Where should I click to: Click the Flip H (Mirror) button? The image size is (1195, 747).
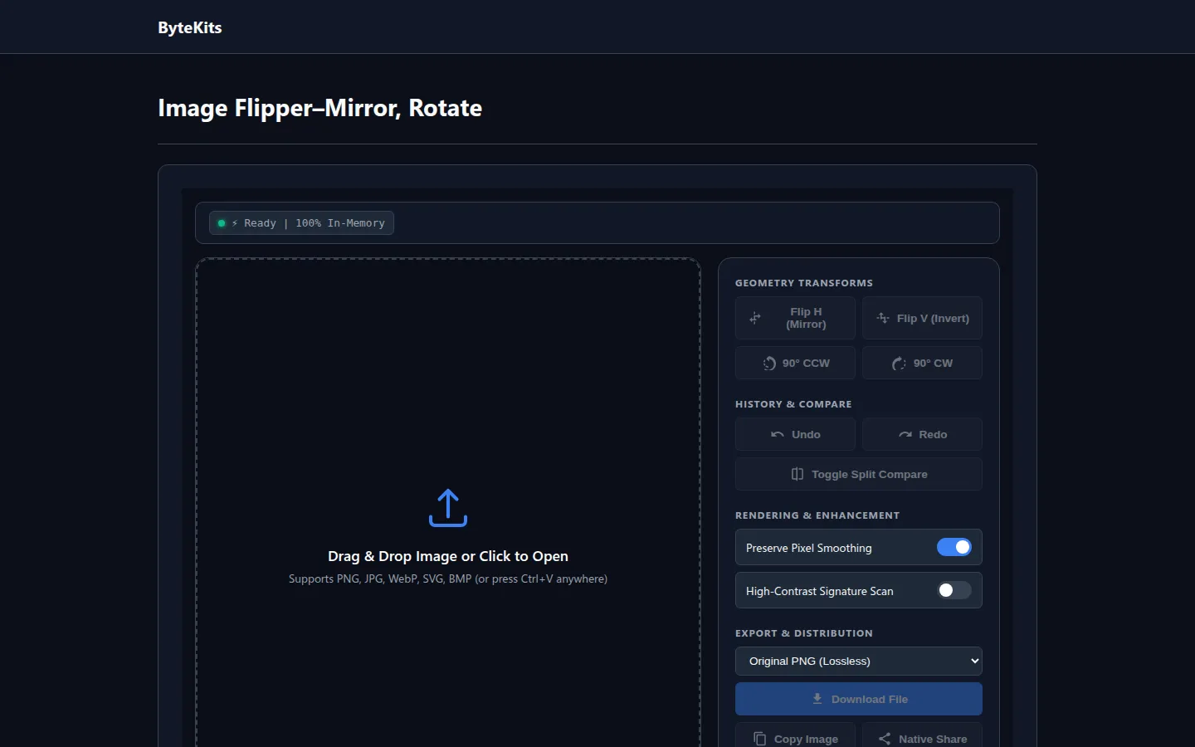tap(795, 318)
